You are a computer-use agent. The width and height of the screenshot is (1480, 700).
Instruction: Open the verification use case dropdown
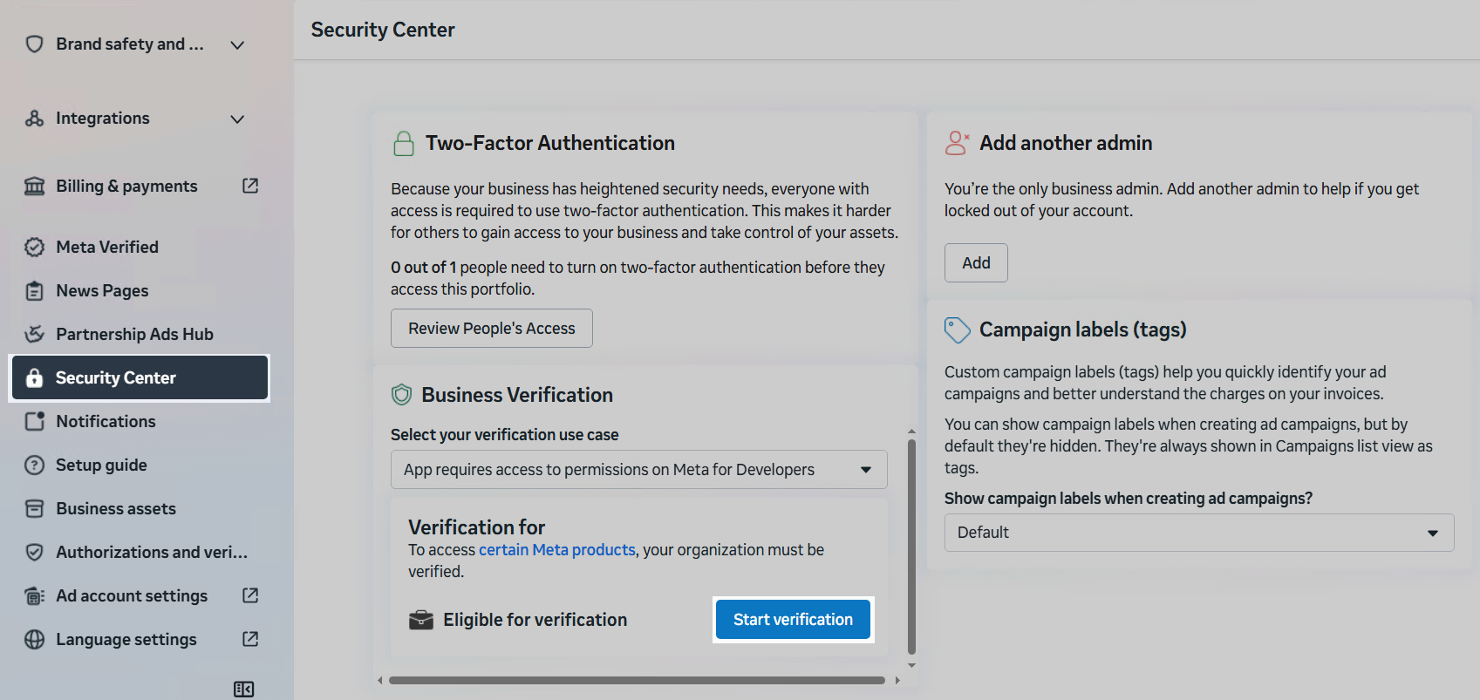pos(638,470)
